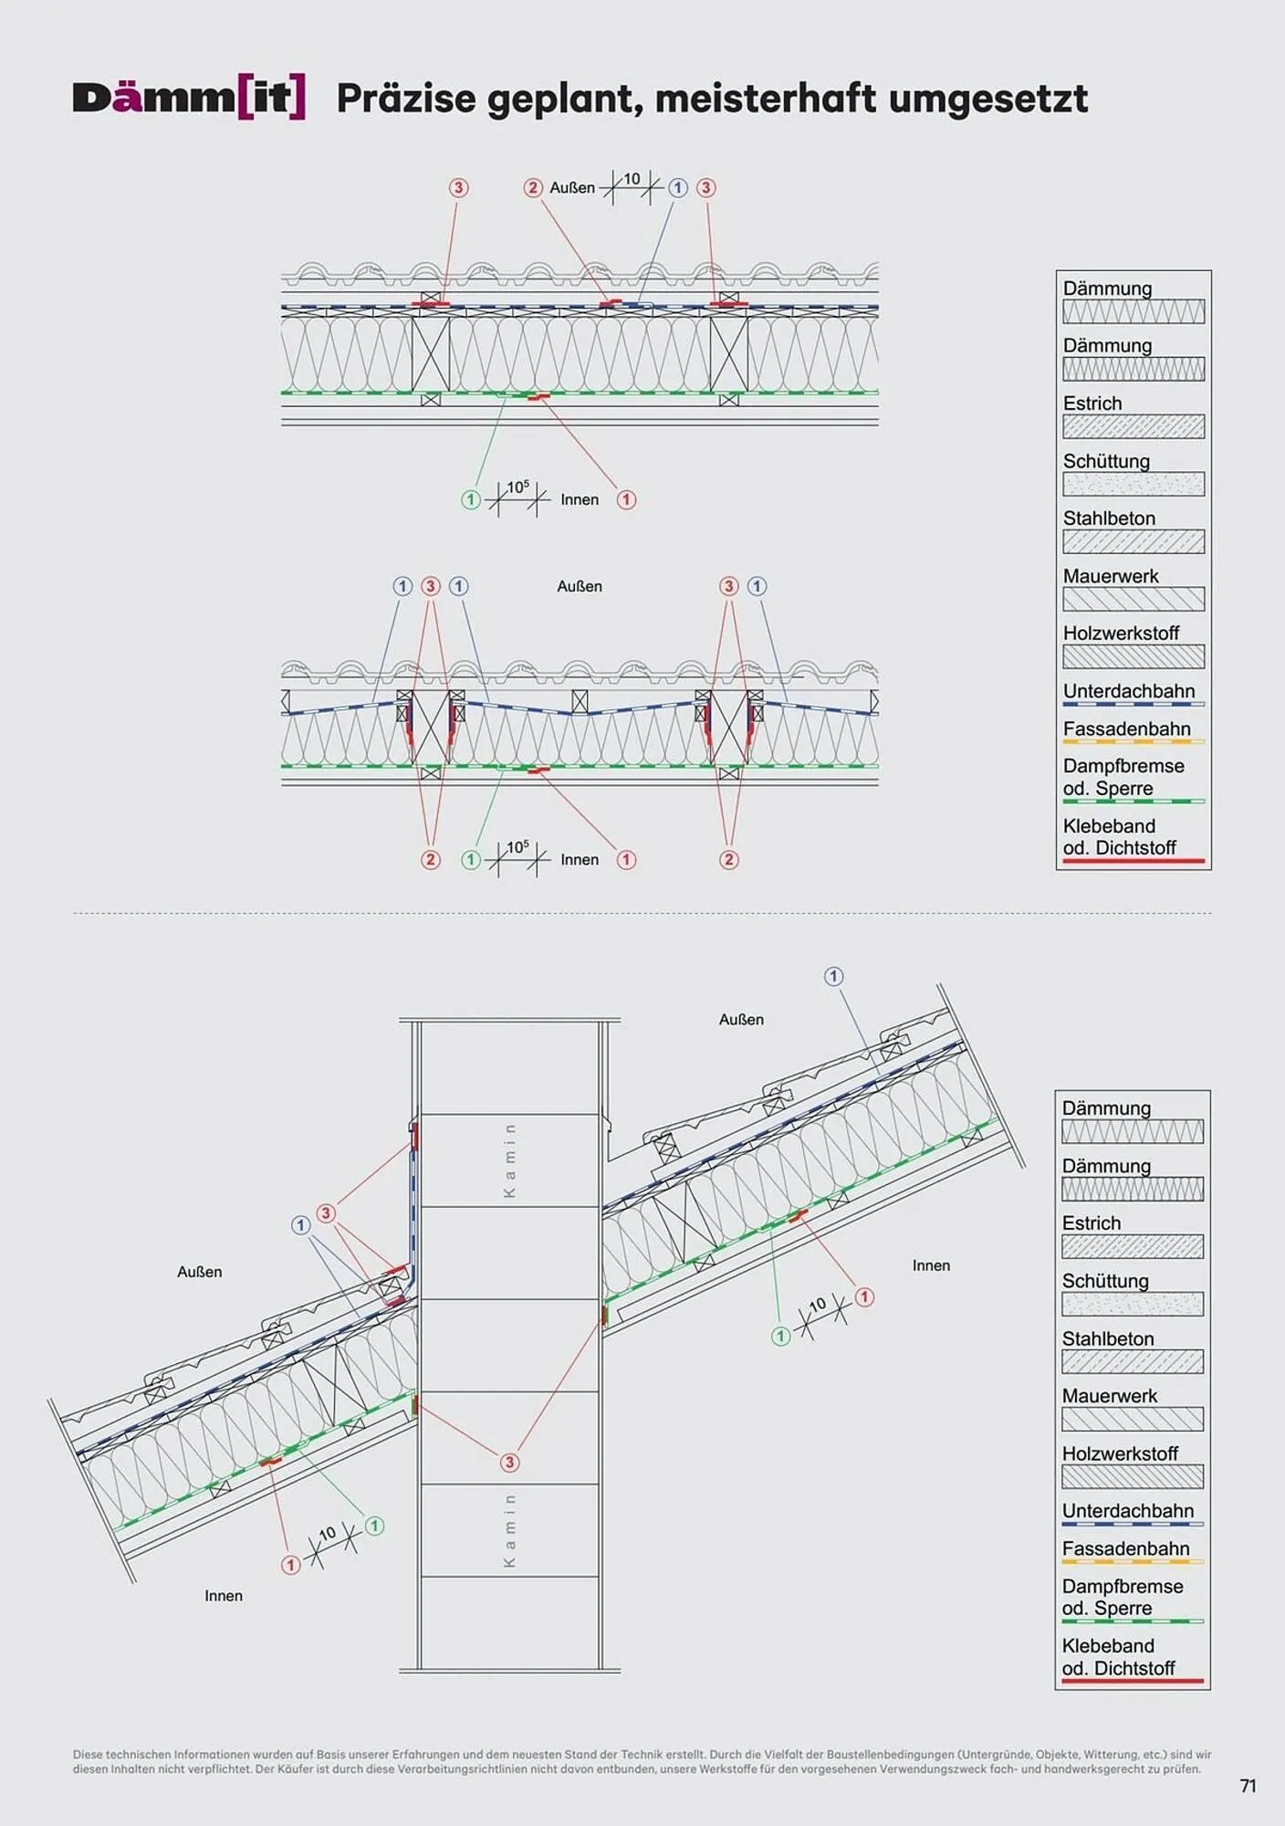
Task: Click blue marker 1 above the right roof slope
Action: point(833,977)
